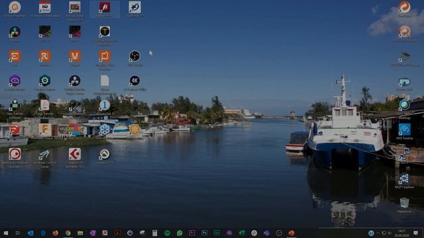Image resolution: width=424 pixels, height=238 pixels.
Task: Open Adobe Acrobat from the taskbar
Action: [x=118, y=233]
